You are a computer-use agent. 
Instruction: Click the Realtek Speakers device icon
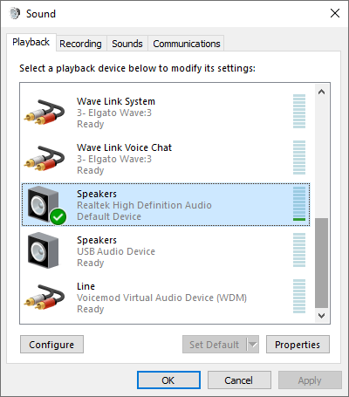[x=43, y=204]
